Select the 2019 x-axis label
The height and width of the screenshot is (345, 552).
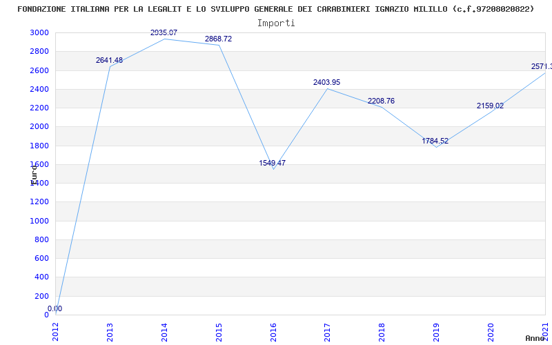tap(436, 333)
